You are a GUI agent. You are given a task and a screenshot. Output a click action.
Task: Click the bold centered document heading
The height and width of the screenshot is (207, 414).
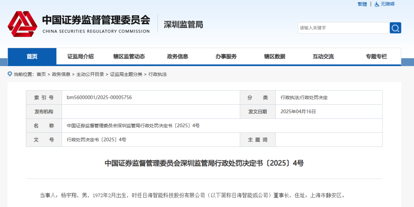pos(204,163)
